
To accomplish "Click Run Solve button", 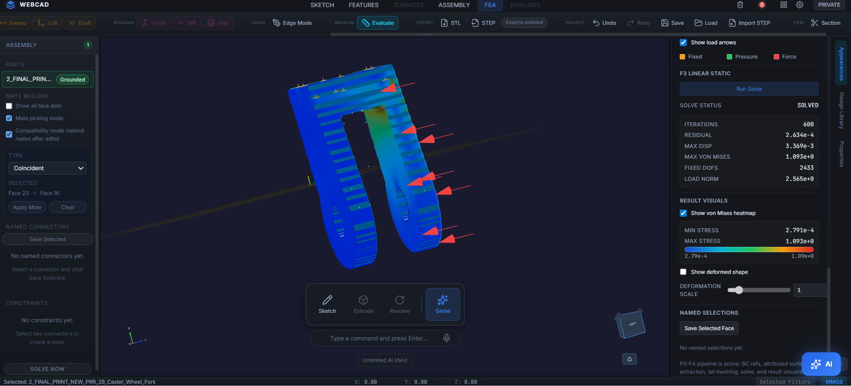I will point(749,89).
